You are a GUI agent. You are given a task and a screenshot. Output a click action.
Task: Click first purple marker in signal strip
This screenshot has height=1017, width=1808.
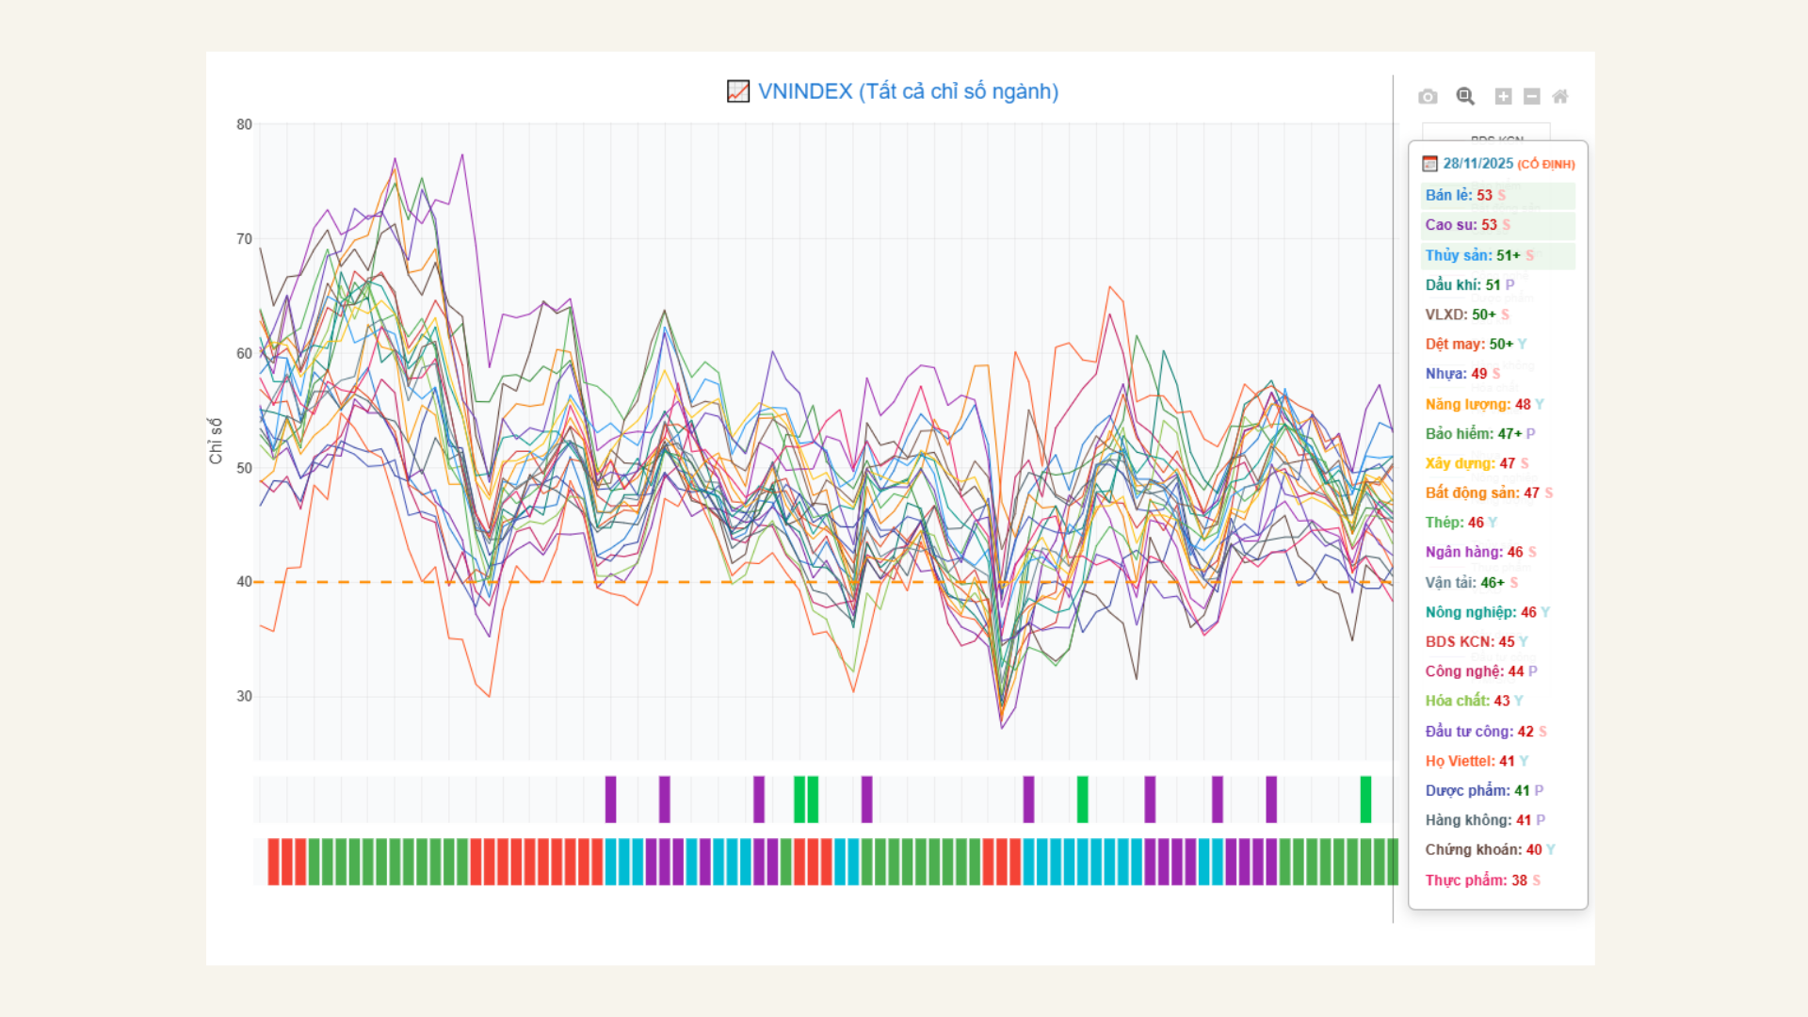tap(610, 799)
